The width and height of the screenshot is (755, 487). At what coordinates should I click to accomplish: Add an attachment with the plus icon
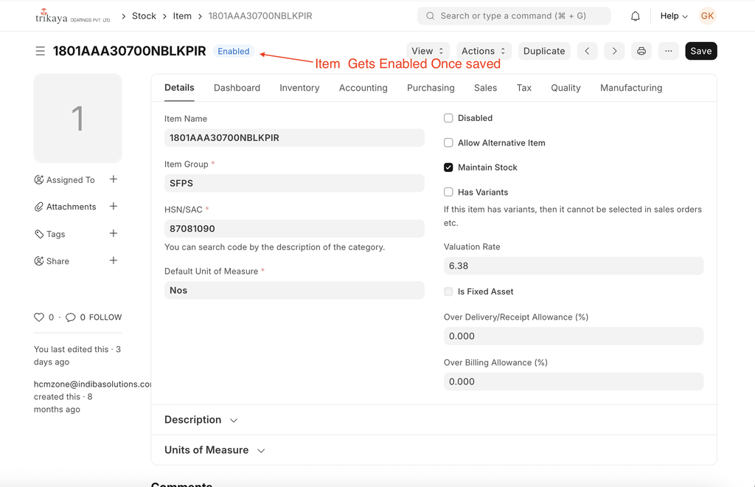(x=114, y=206)
